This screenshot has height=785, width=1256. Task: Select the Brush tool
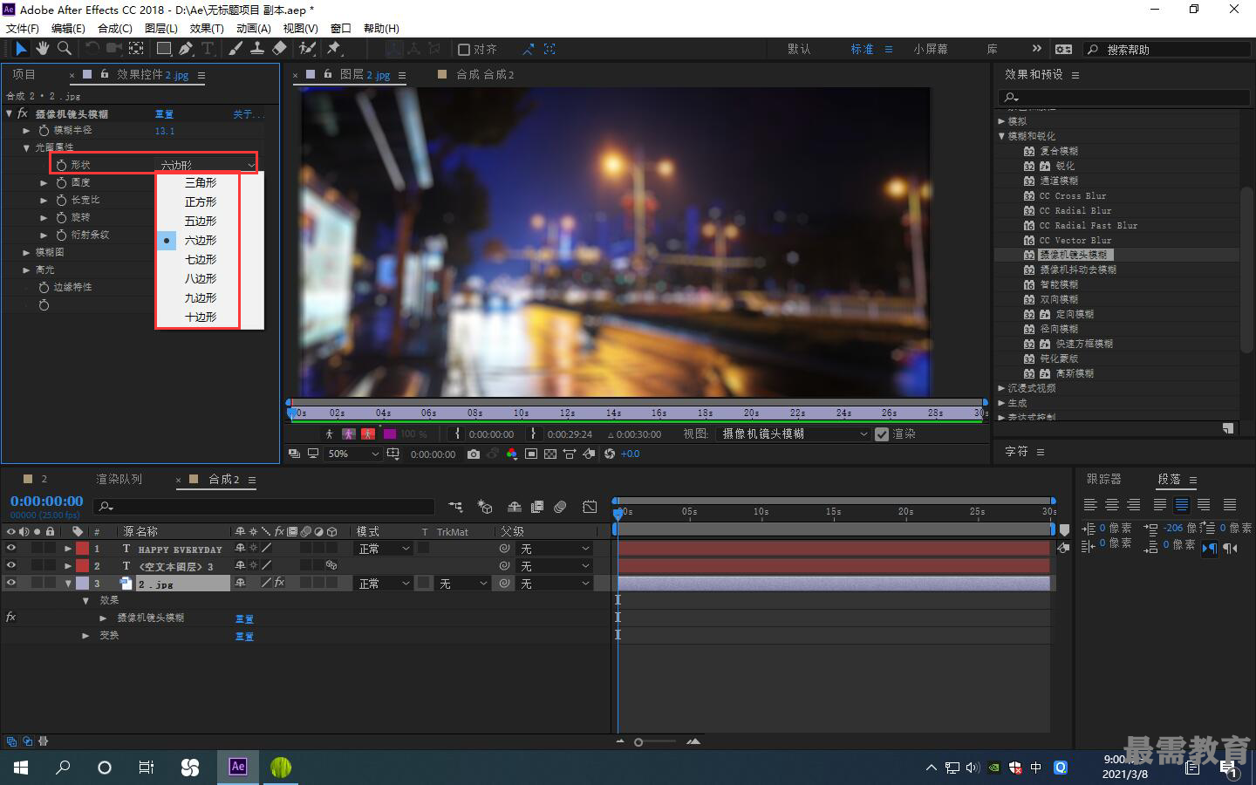coord(235,49)
